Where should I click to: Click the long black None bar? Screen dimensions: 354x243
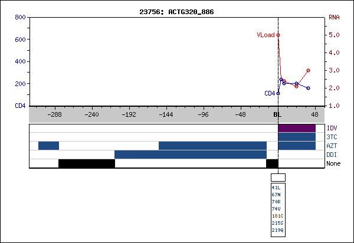(x=86, y=163)
